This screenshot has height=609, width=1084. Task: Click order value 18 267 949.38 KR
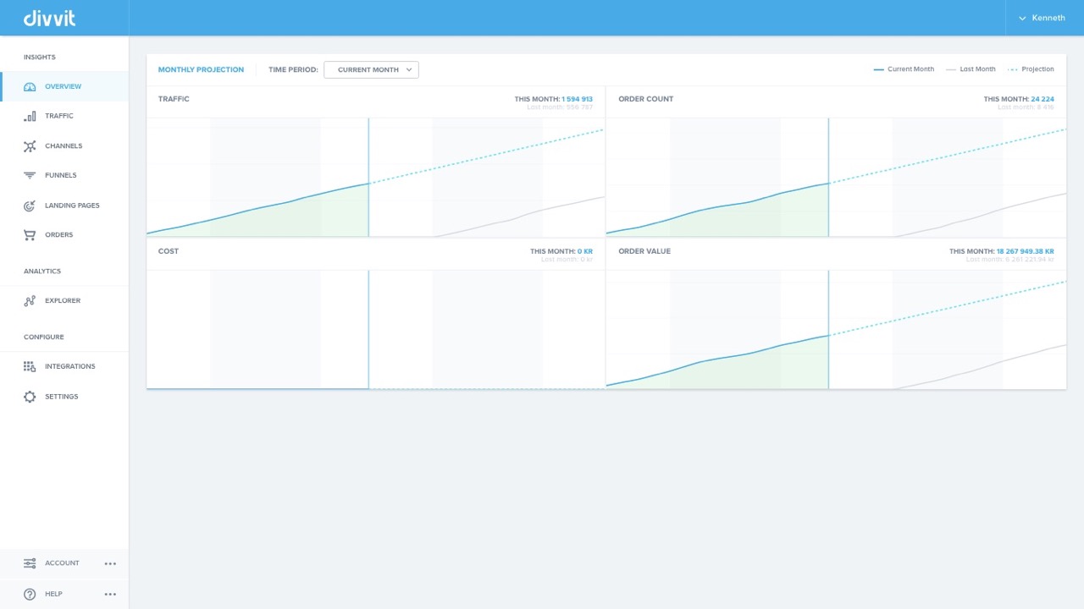click(x=1026, y=251)
